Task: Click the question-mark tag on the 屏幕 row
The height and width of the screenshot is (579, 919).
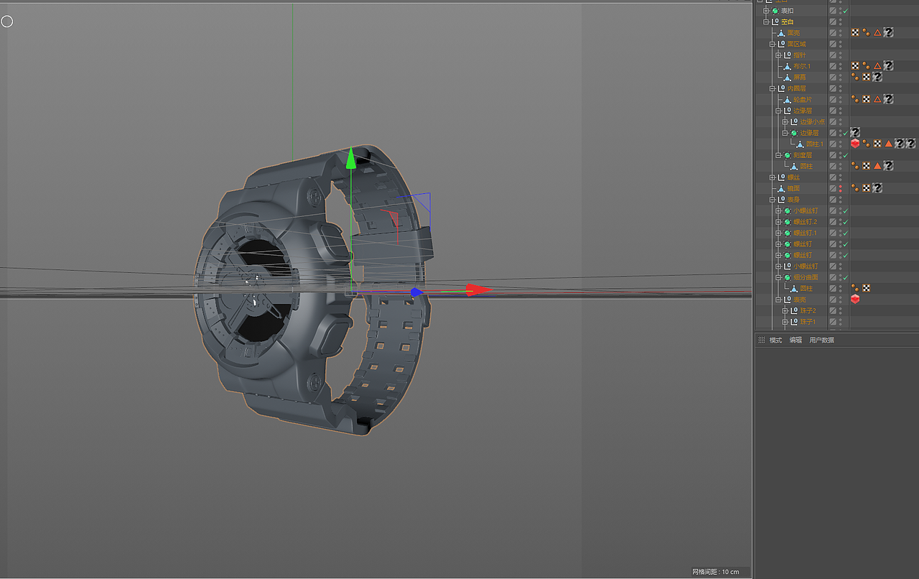Action: [x=877, y=77]
